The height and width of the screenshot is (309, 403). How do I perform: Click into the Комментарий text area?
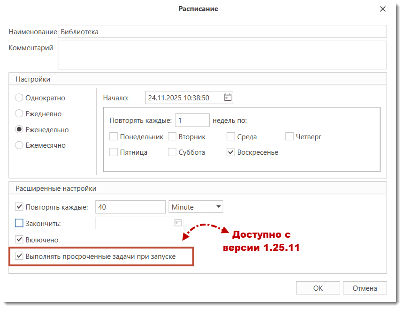222,55
